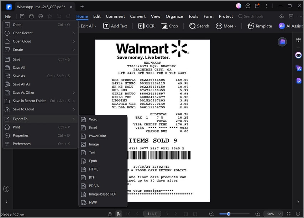Click the help circle at bottom left
Image resolution: width=304 pixels, height=218 pixels.
(x=6, y=189)
